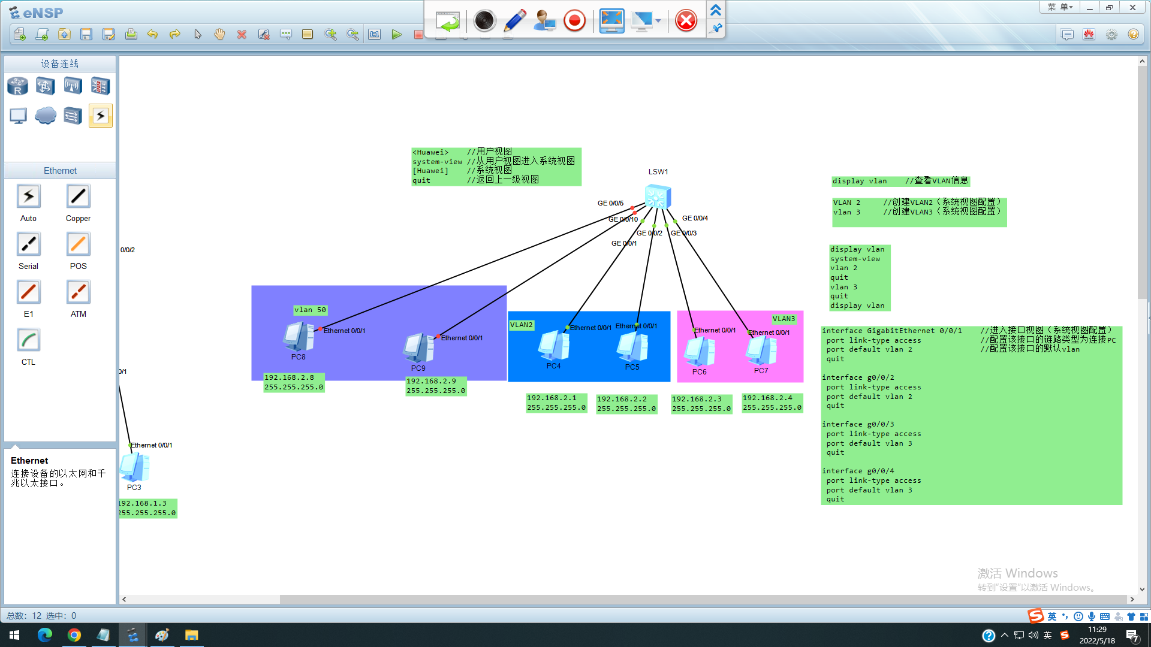Start all devices with the green play button
1151x647 pixels.
[396, 35]
